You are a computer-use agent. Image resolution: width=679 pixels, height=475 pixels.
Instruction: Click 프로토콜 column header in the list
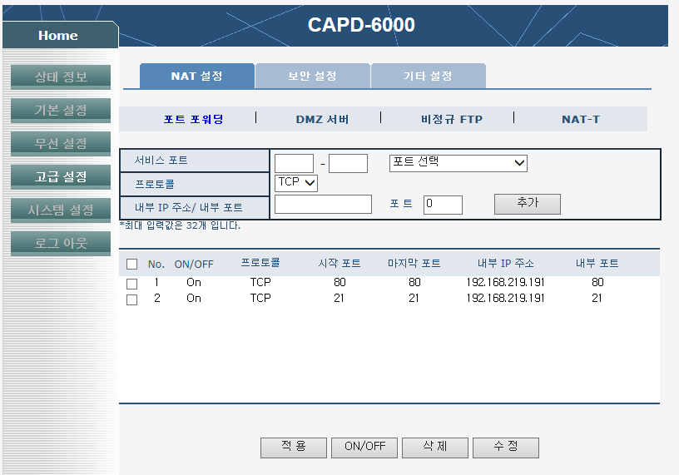coord(260,263)
